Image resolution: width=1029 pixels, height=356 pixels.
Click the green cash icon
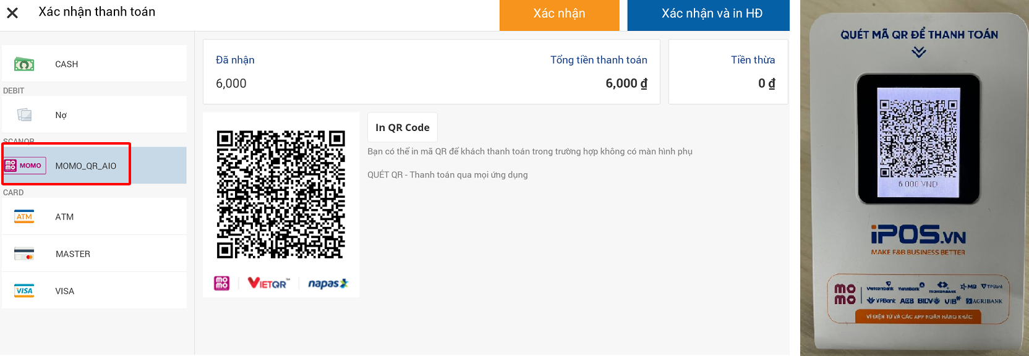click(24, 64)
